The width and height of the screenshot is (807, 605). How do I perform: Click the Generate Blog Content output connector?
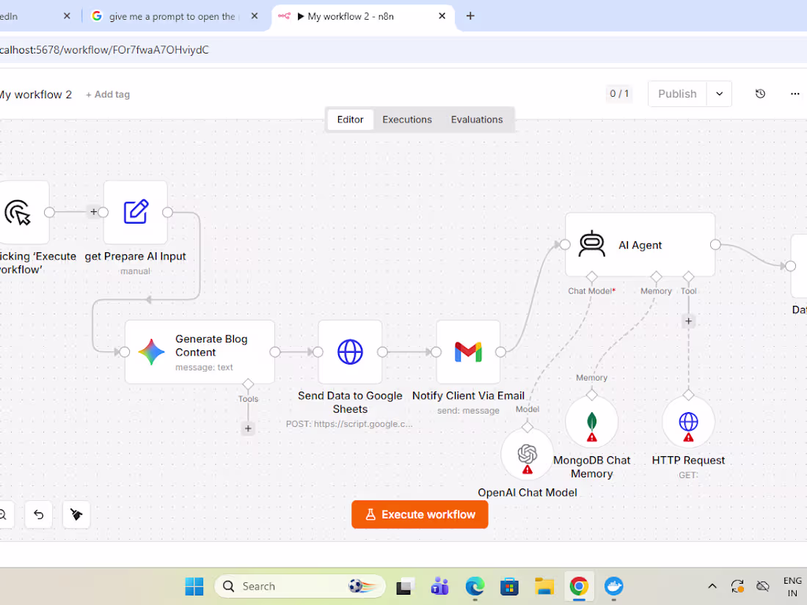point(275,352)
